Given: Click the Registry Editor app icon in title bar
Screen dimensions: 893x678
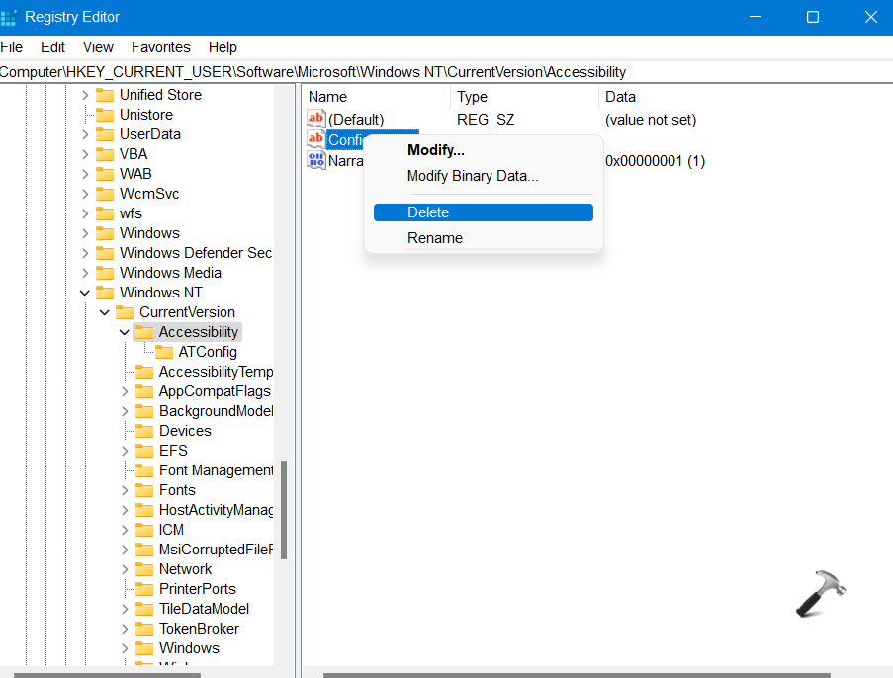Looking at the screenshot, I should [9, 17].
